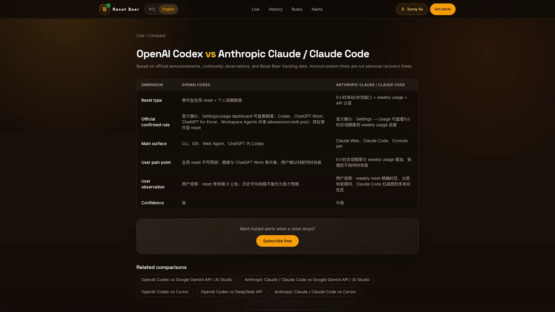
Task: Click the DIMENSION column header
Action: pos(152,85)
